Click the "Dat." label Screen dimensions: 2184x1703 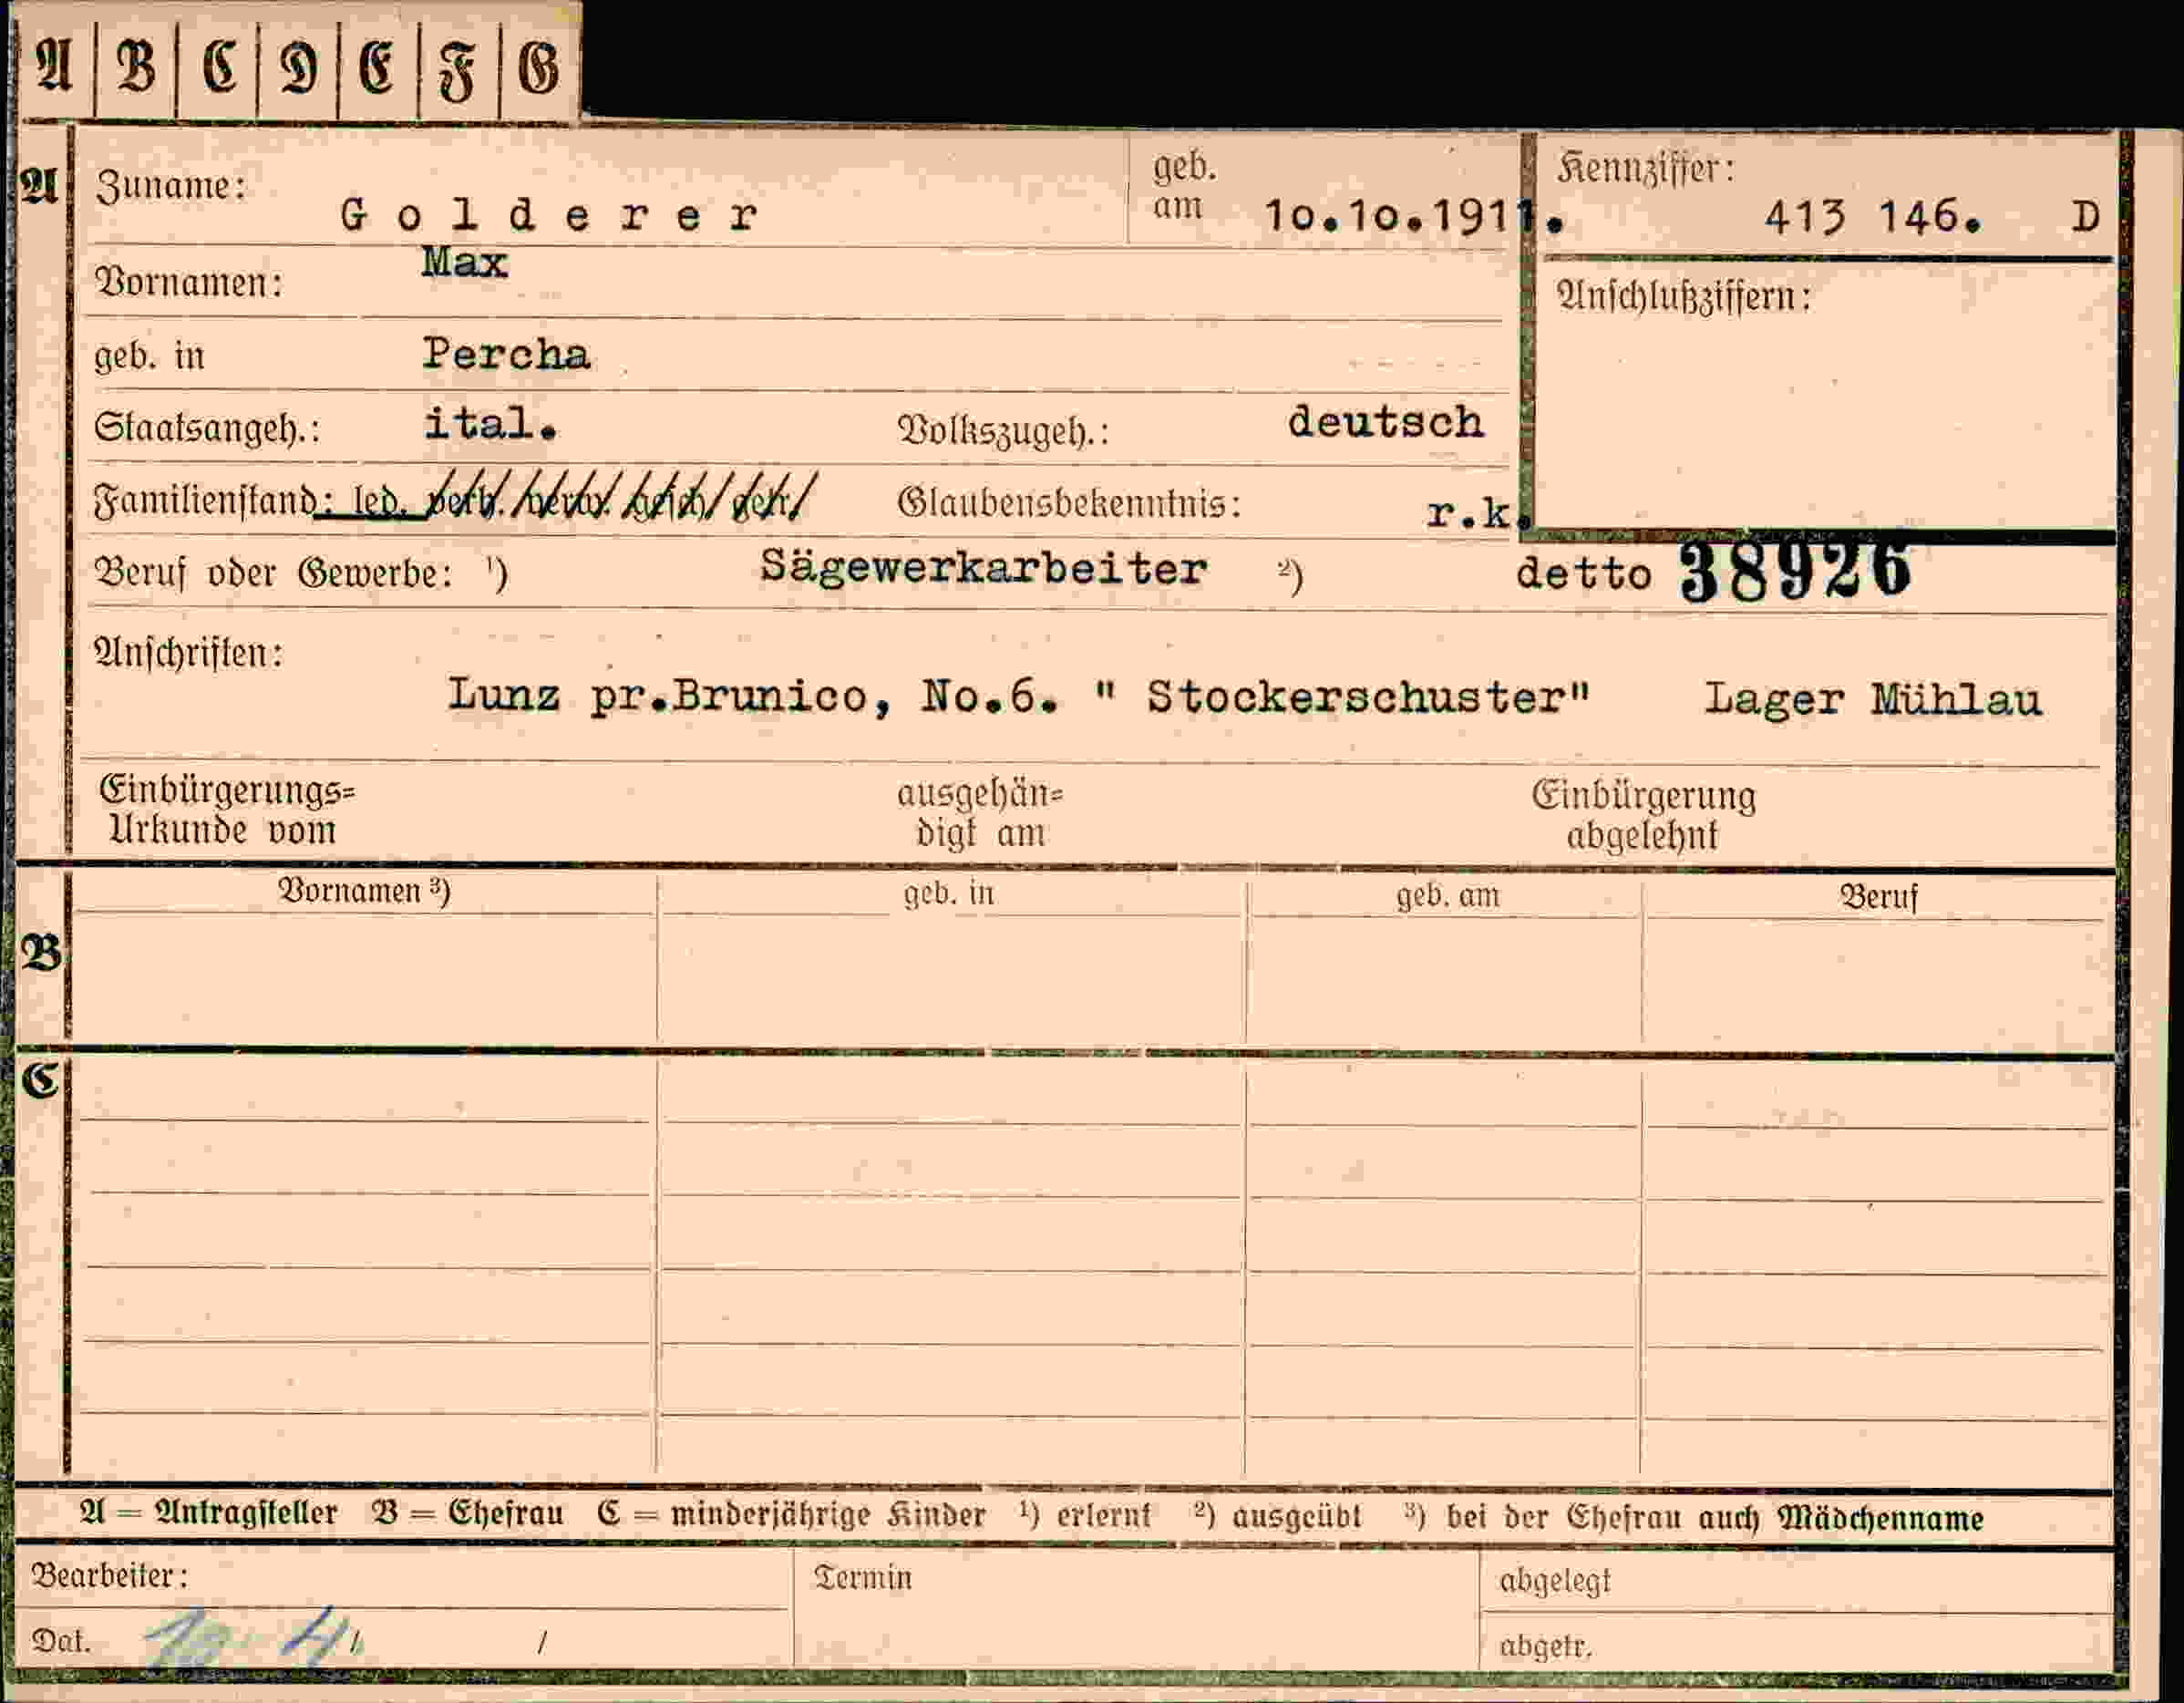[x=61, y=1641]
